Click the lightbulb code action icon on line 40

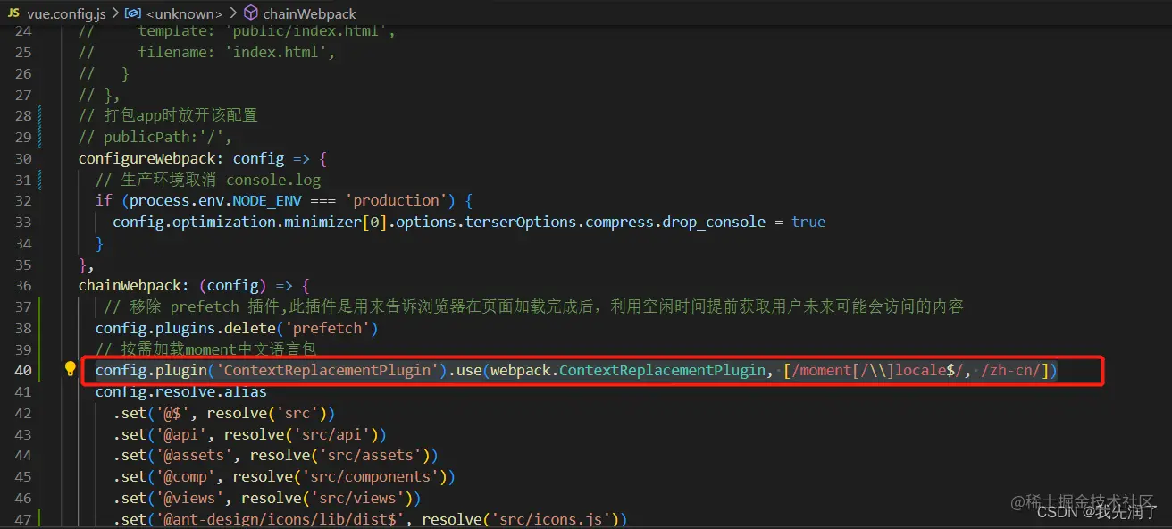click(70, 370)
